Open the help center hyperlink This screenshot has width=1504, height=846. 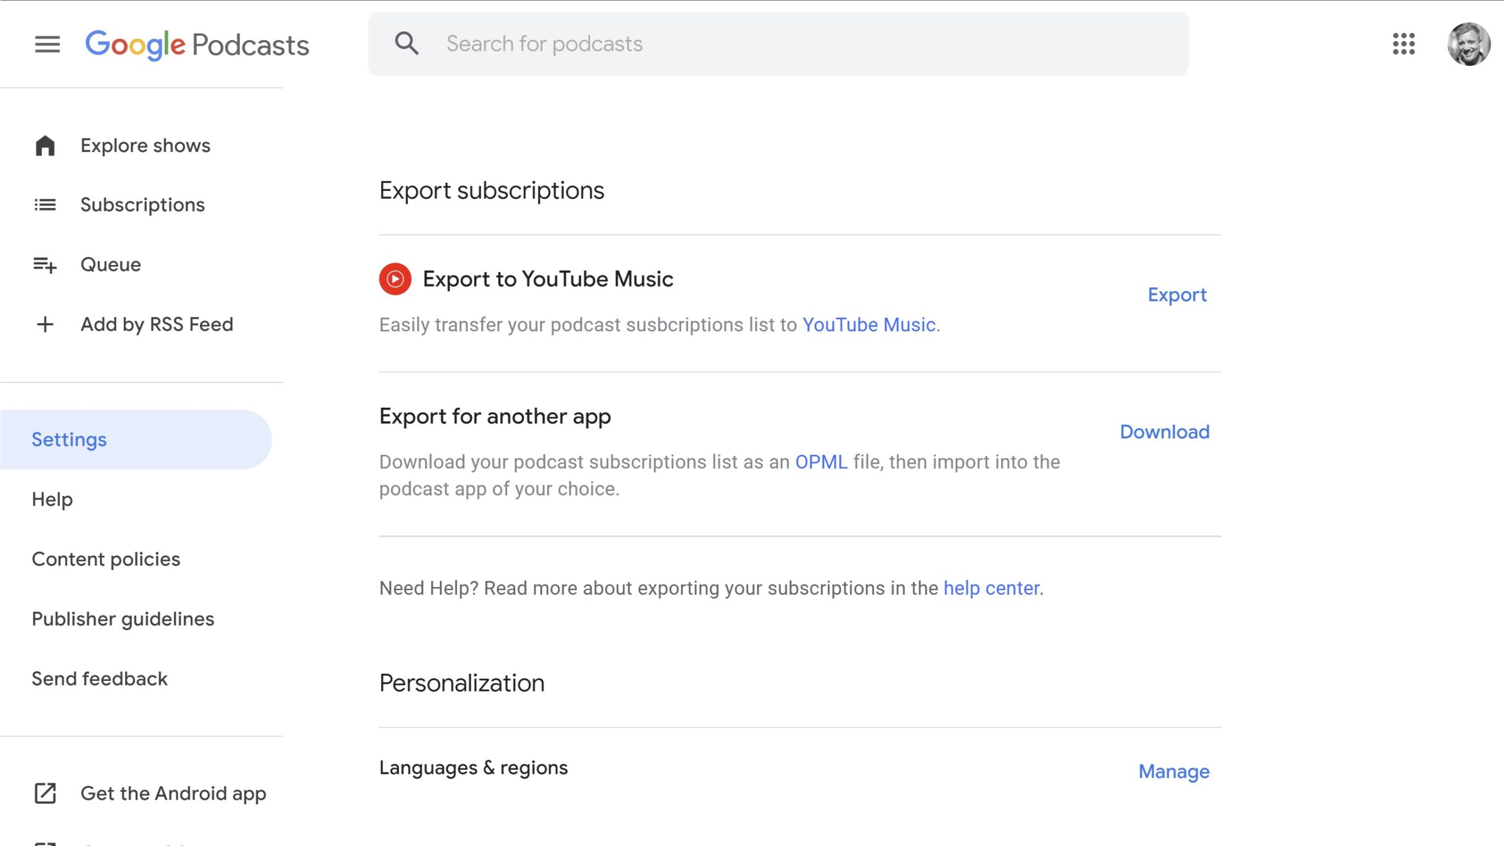(992, 588)
